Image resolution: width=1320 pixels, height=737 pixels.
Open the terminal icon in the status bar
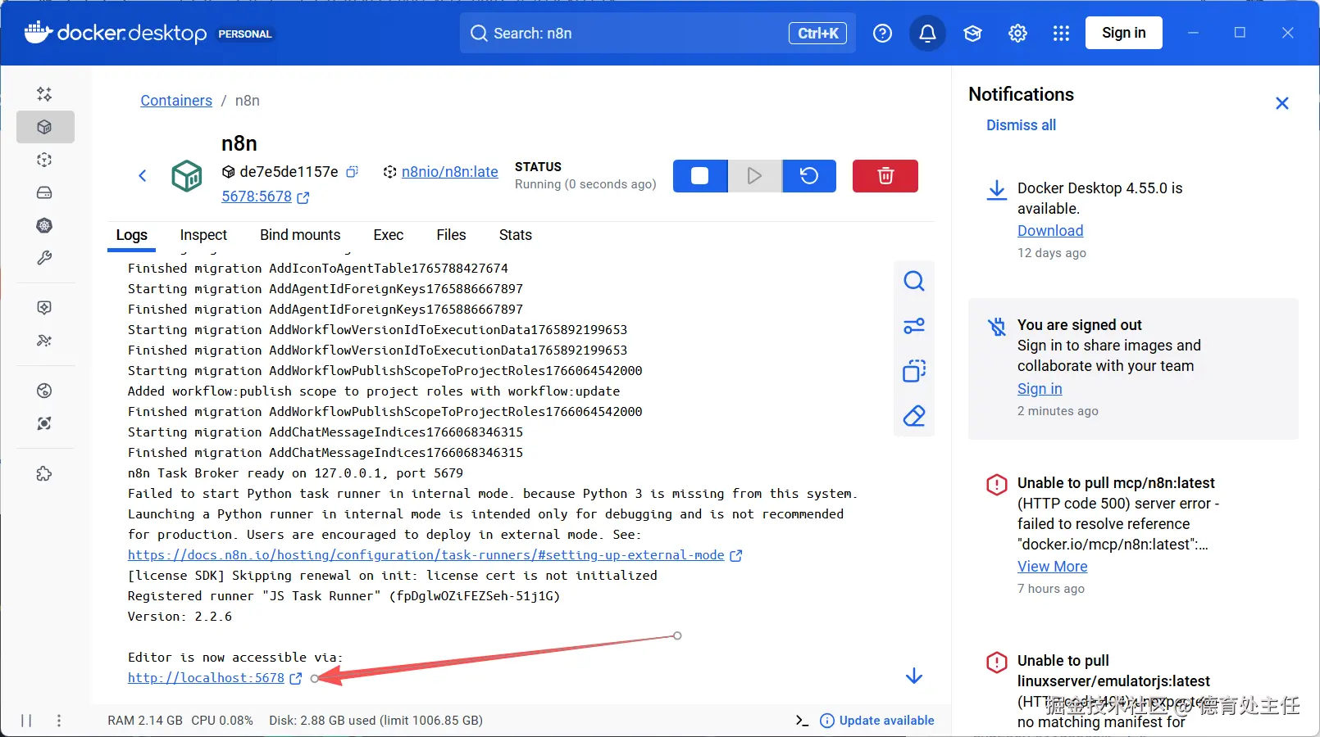coord(803,721)
